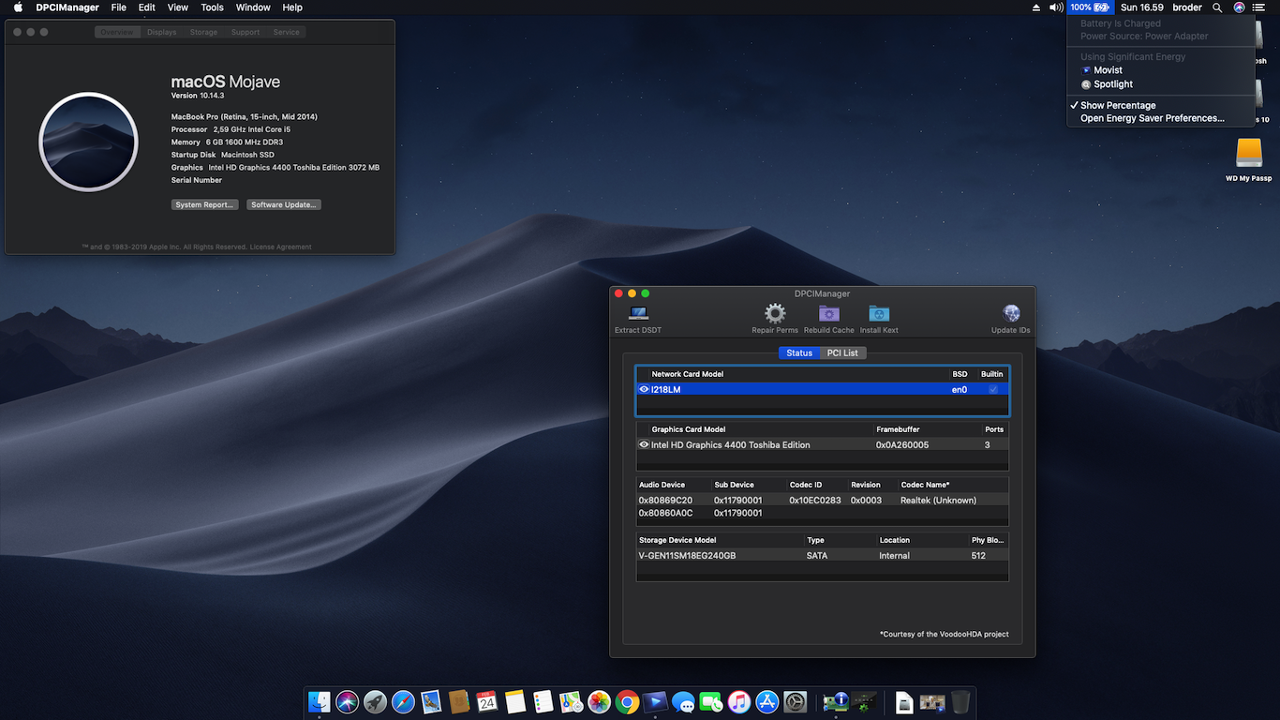Toggle visibility of Intel HD Graphics 4400

tap(644, 444)
